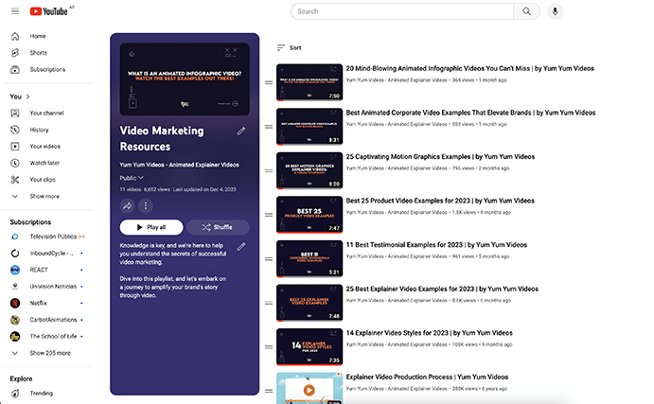
Task: Open the hamburger guide menu
Action: [15, 11]
